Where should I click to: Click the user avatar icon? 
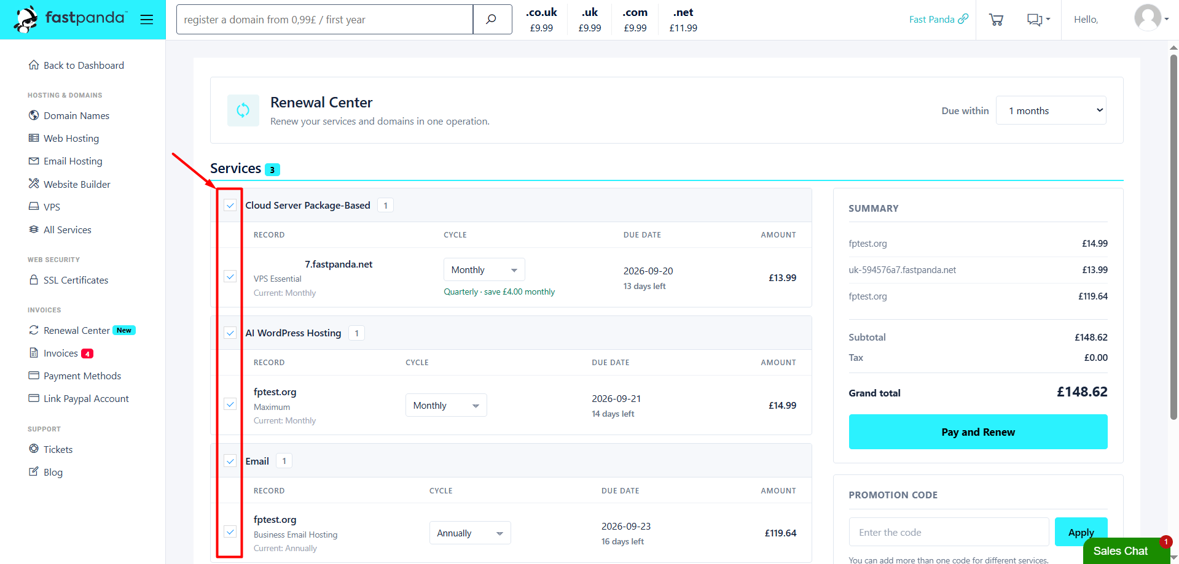1148,18
